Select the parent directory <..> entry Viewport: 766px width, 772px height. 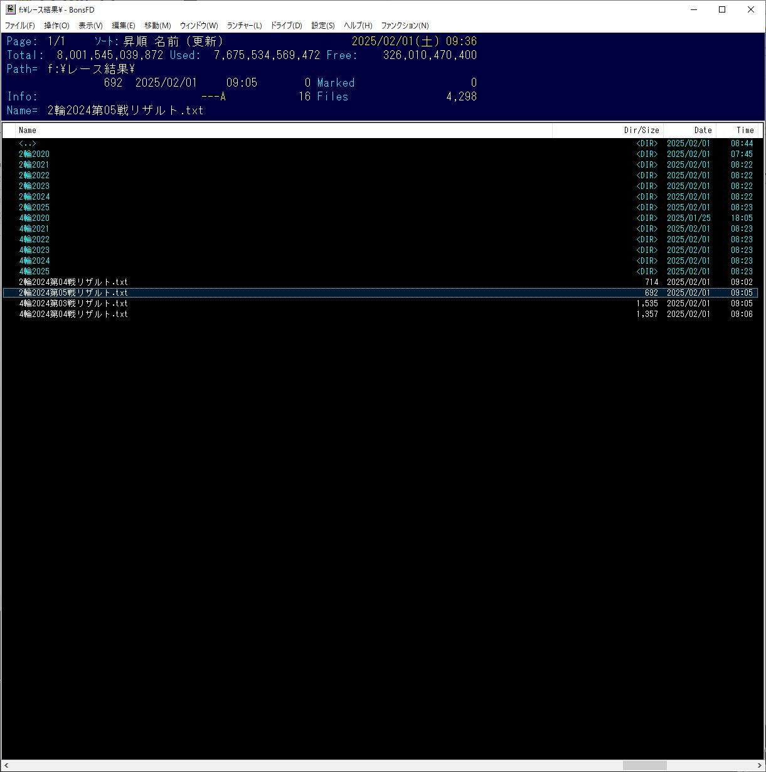(28, 144)
